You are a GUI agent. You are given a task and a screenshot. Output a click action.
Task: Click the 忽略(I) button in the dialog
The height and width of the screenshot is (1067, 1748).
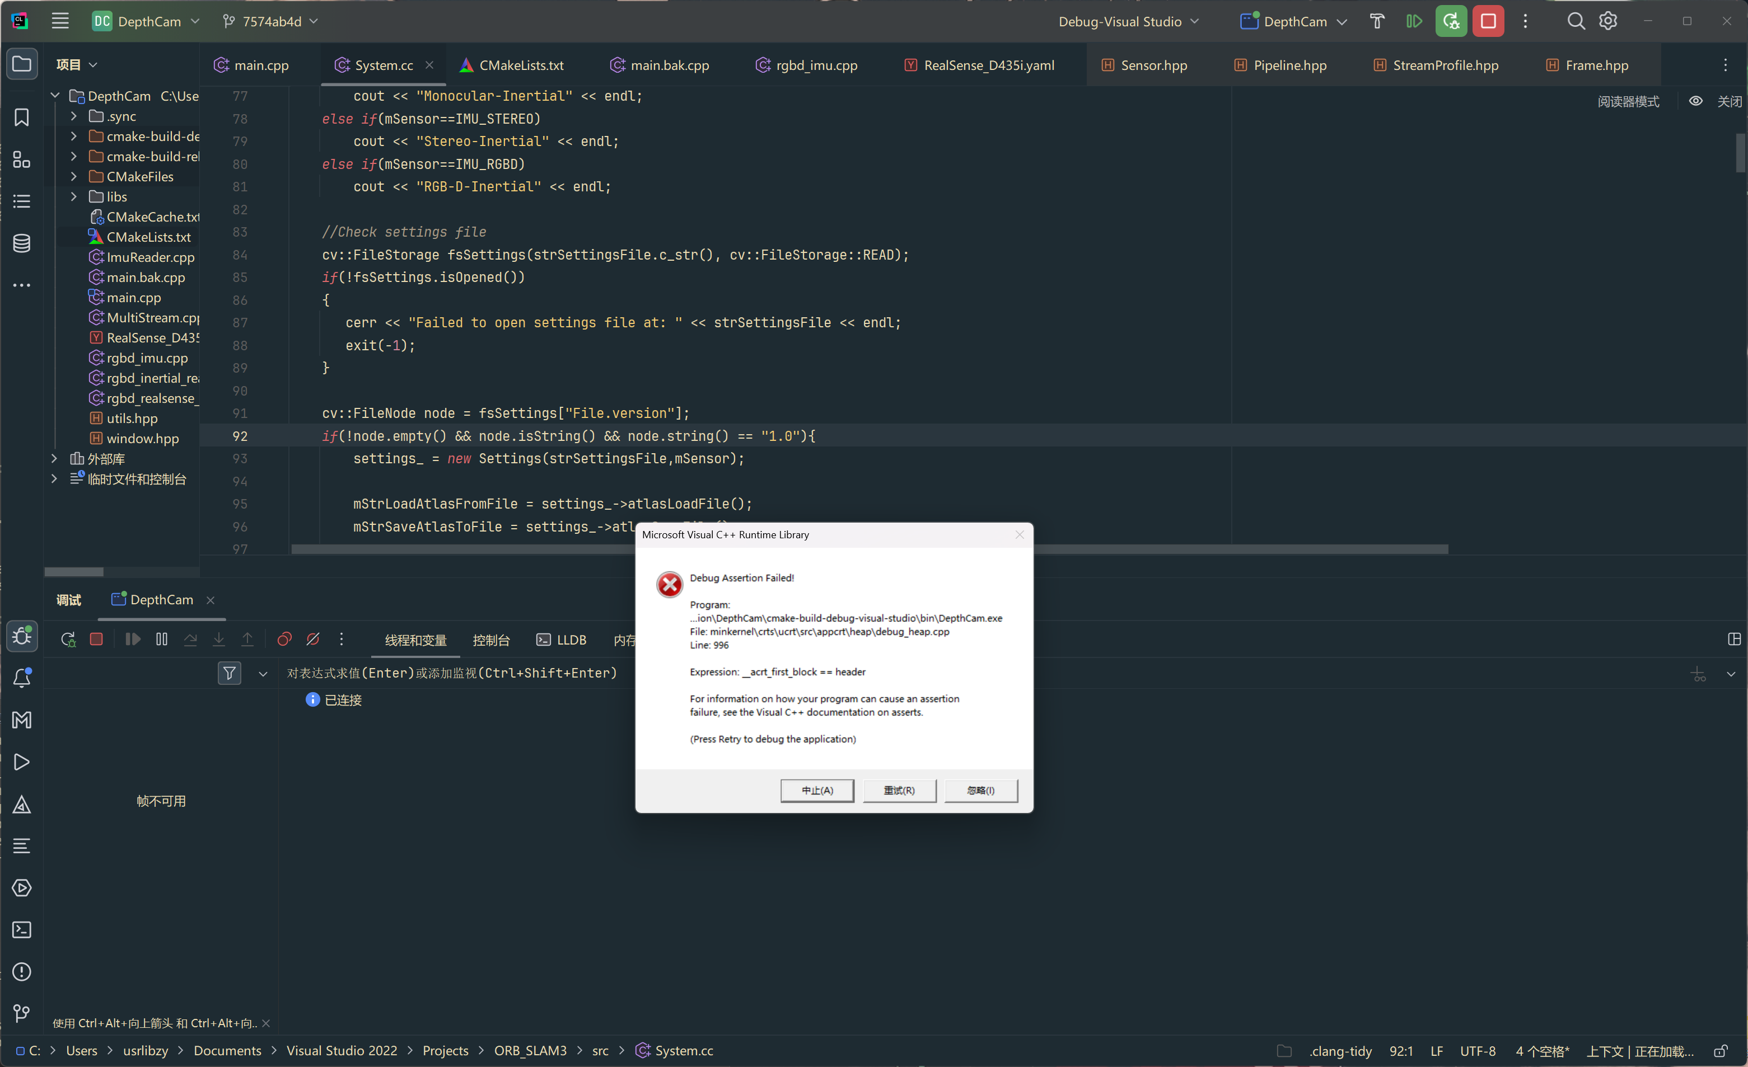[981, 790]
